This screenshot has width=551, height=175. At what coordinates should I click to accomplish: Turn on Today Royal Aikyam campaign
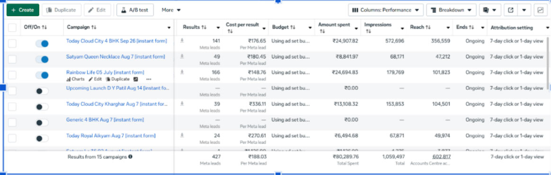point(42,138)
